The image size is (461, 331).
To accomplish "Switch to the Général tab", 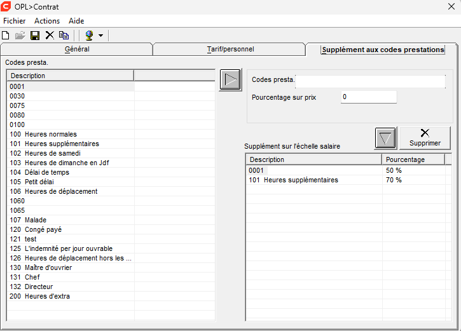I will 77,49.
